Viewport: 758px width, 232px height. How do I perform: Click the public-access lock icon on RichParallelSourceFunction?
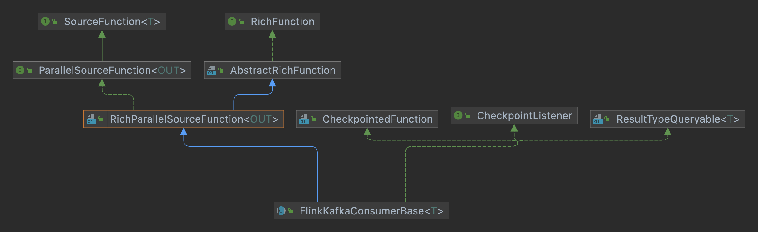click(101, 119)
